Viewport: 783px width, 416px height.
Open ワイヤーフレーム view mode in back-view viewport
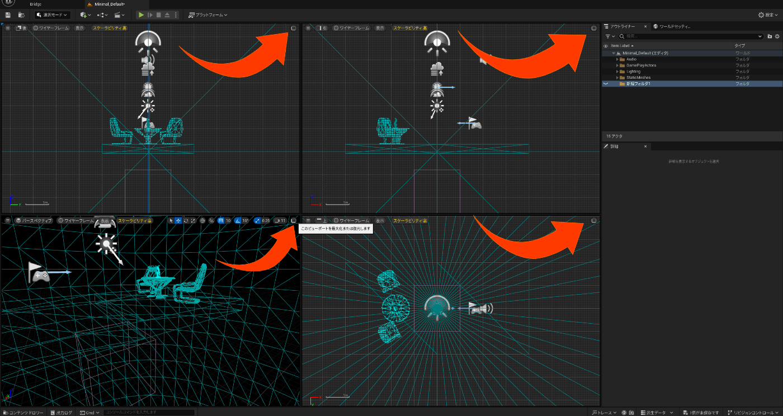coord(51,28)
